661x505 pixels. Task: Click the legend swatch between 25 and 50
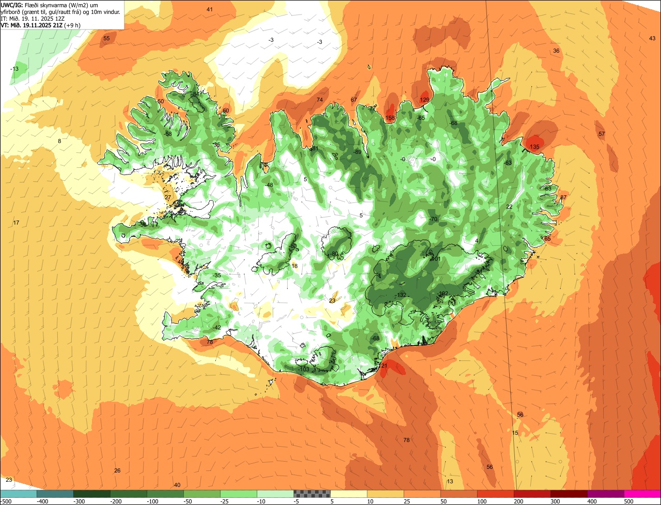[x=422, y=494]
